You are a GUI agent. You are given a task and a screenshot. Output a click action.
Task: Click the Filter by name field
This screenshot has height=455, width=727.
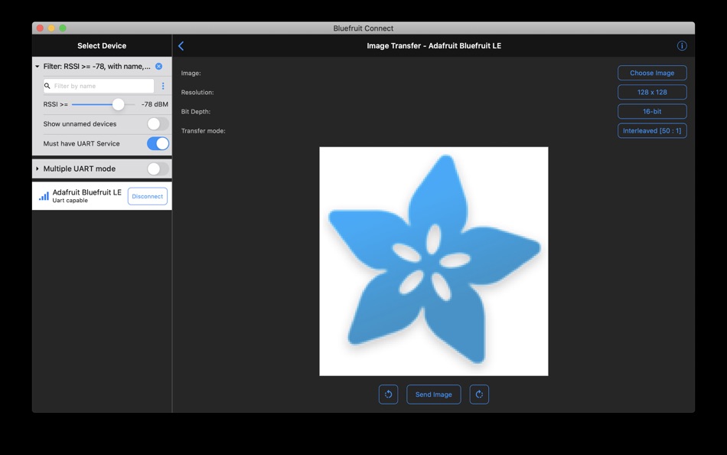99,86
